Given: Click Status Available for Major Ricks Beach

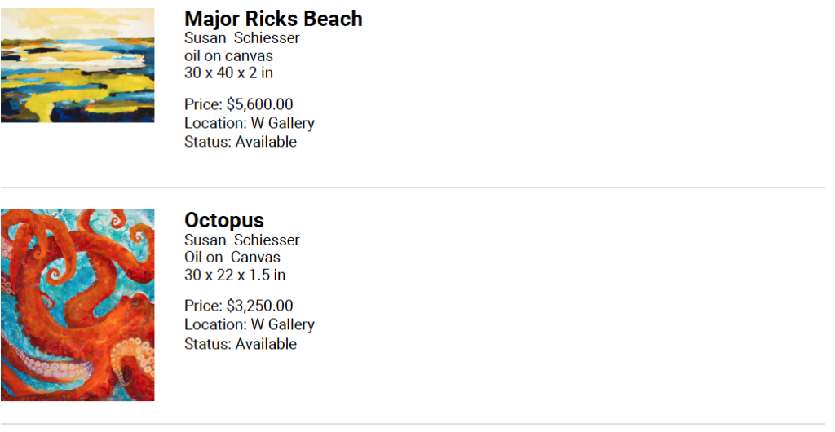Looking at the screenshot, I should pyautogui.click(x=241, y=142).
